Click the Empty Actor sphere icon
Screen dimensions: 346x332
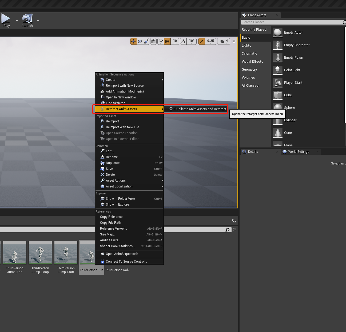click(x=278, y=33)
